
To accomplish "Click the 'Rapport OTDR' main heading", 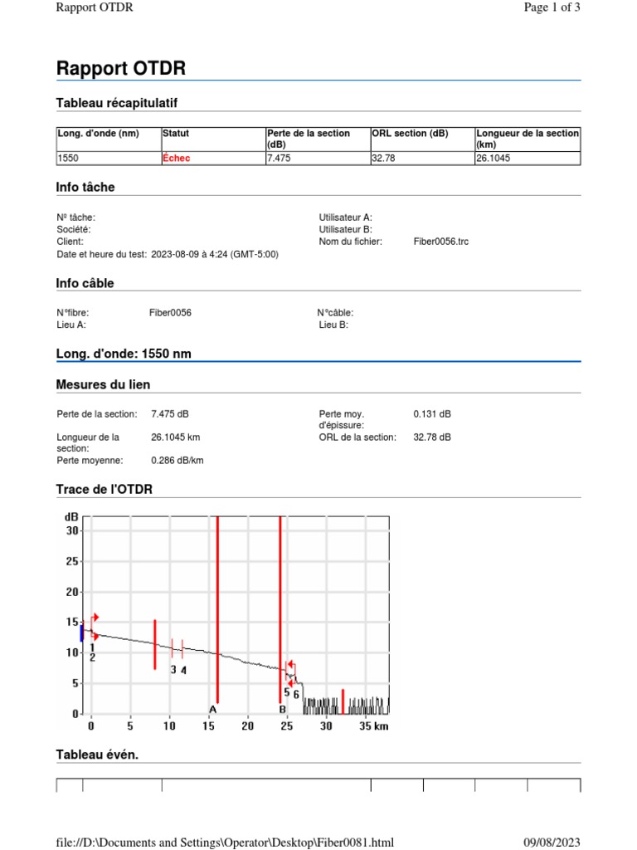I will tap(121, 68).
